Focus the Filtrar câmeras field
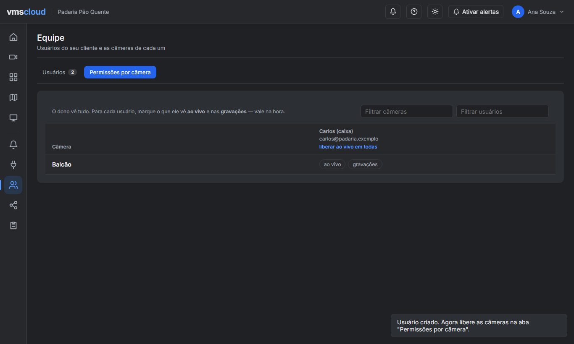574x344 pixels. point(407,112)
